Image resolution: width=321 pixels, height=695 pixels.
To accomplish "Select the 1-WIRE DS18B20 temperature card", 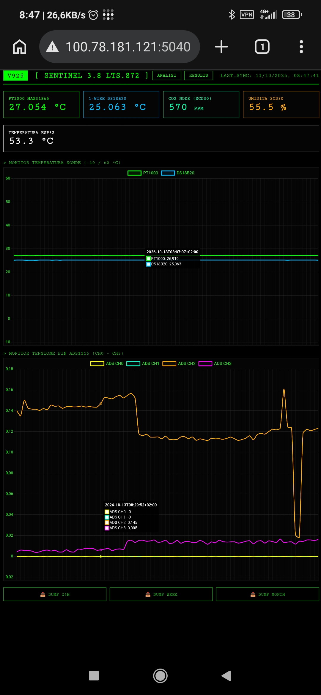I will 121,104.
